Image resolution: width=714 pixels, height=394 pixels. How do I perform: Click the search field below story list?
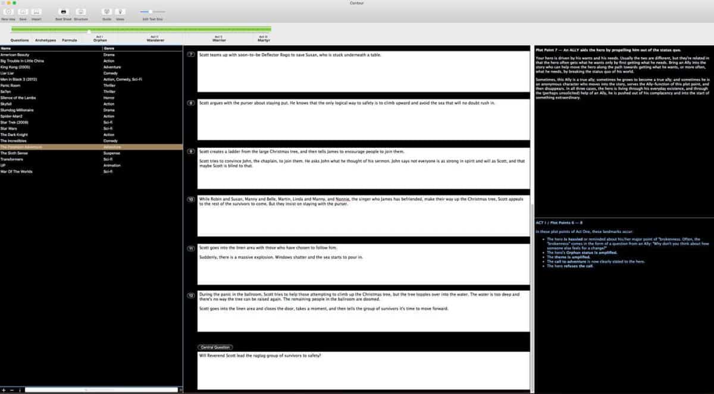click(101, 390)
